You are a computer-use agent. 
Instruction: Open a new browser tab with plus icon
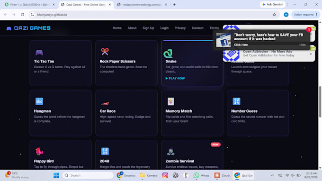tap(174, 5)
